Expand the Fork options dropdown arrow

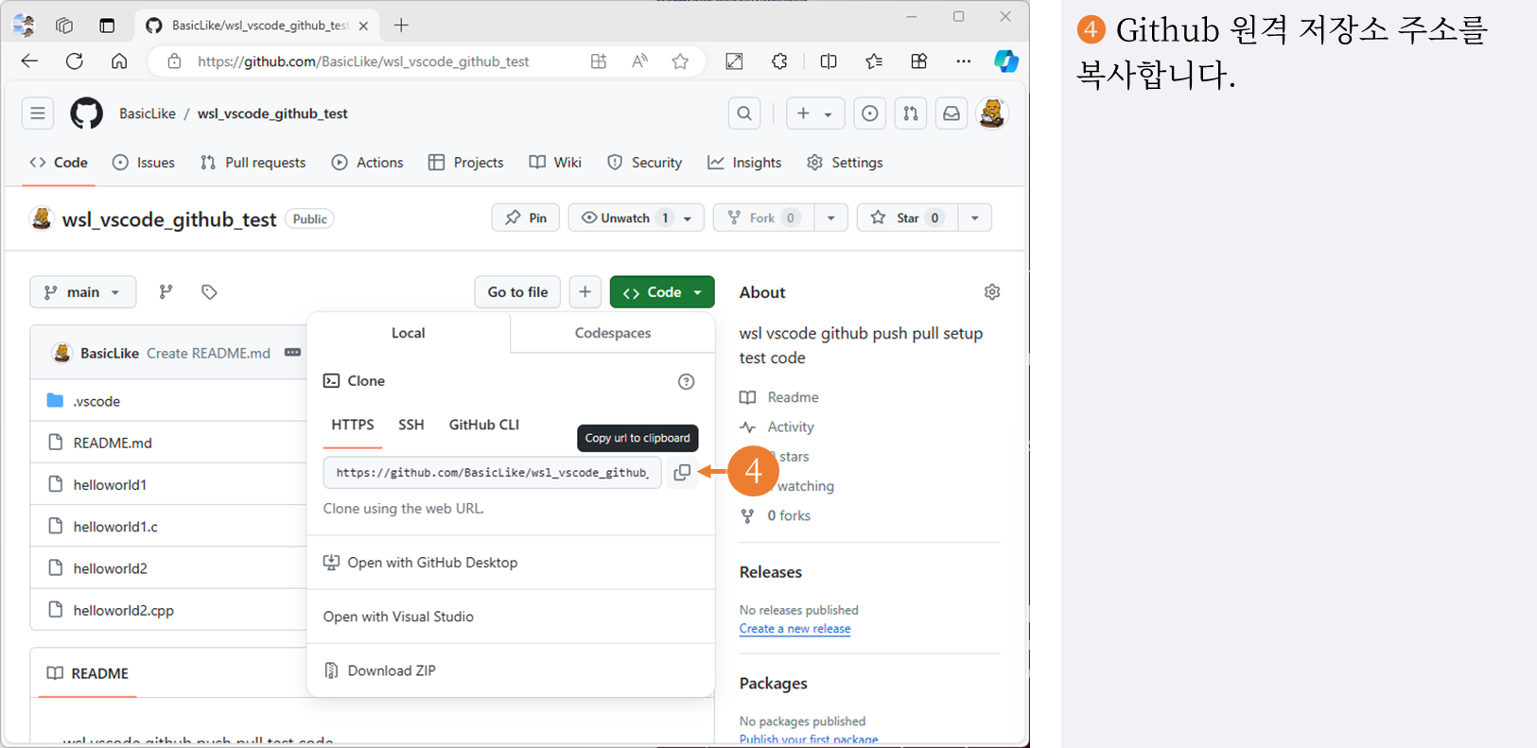pos(830,218)
